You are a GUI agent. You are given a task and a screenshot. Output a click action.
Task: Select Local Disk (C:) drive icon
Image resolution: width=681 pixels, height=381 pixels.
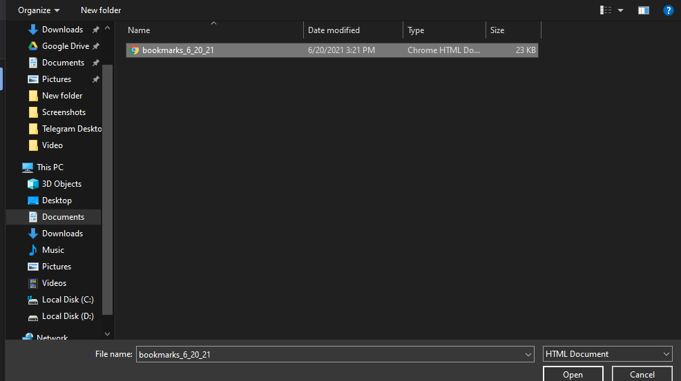pos(33,300)
